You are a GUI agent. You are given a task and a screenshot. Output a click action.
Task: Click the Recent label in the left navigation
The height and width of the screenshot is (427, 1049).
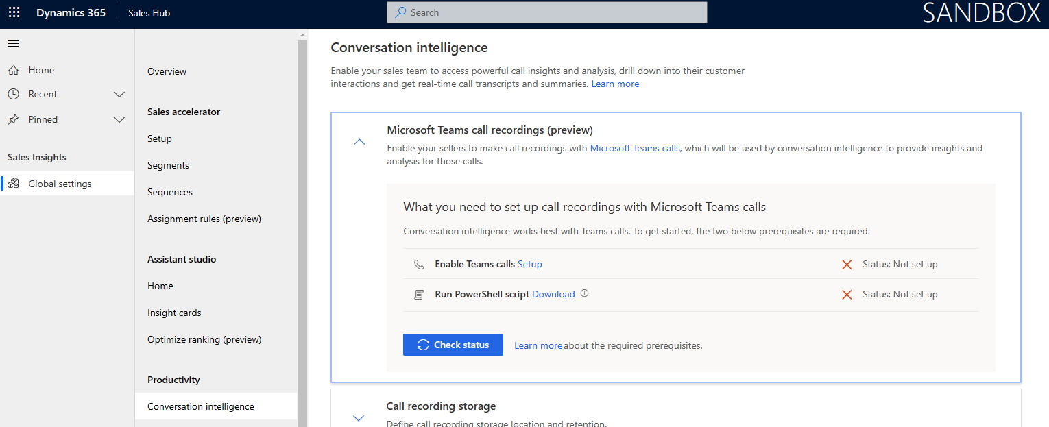tap(43, 94)
